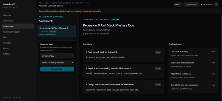The height and width of the screenshot is (101, 222).
Task: Click the 5 pts value in the rubric
Action: (213, 85)
